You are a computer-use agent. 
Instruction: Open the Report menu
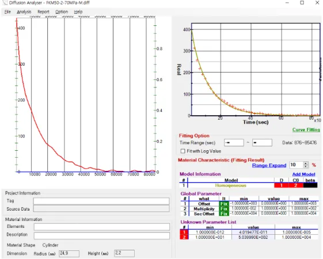point(43,12)
